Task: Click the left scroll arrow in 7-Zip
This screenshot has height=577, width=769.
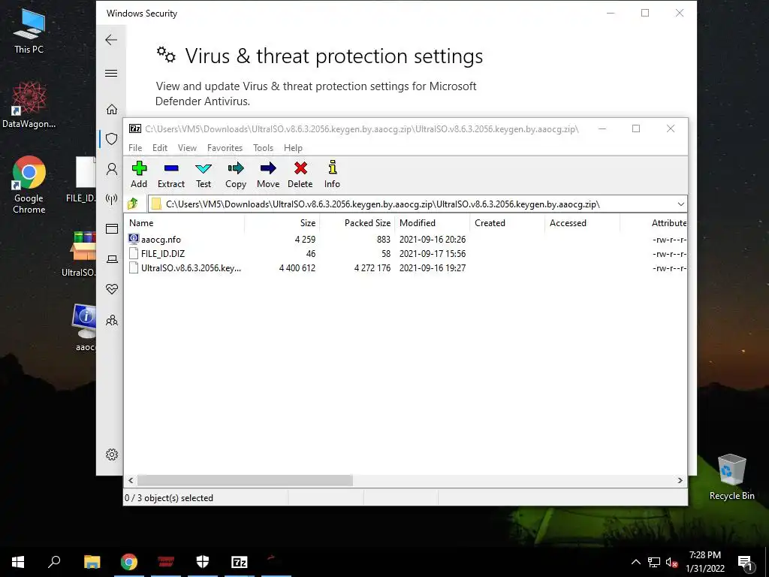Action: (x=131, y=480)
